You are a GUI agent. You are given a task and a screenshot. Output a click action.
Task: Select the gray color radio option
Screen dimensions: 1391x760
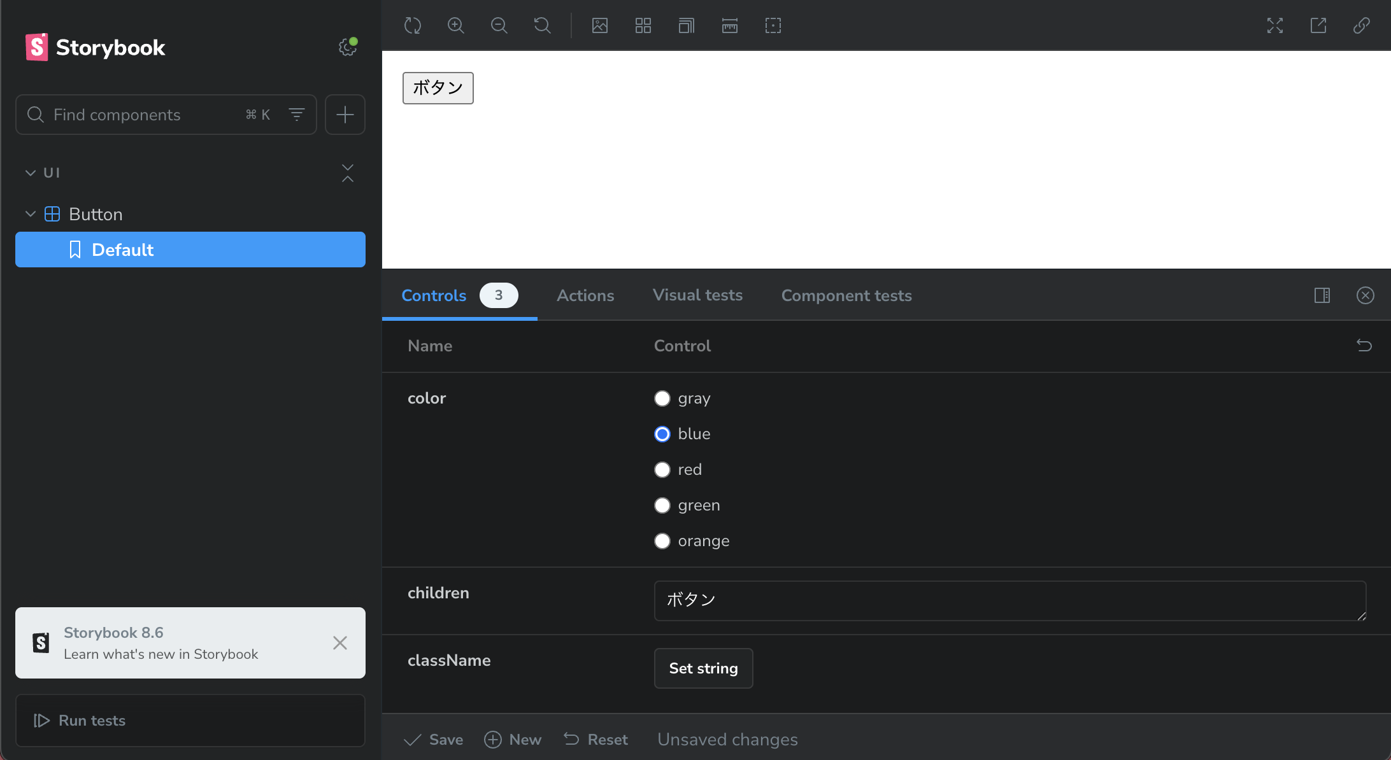[662, 398]
